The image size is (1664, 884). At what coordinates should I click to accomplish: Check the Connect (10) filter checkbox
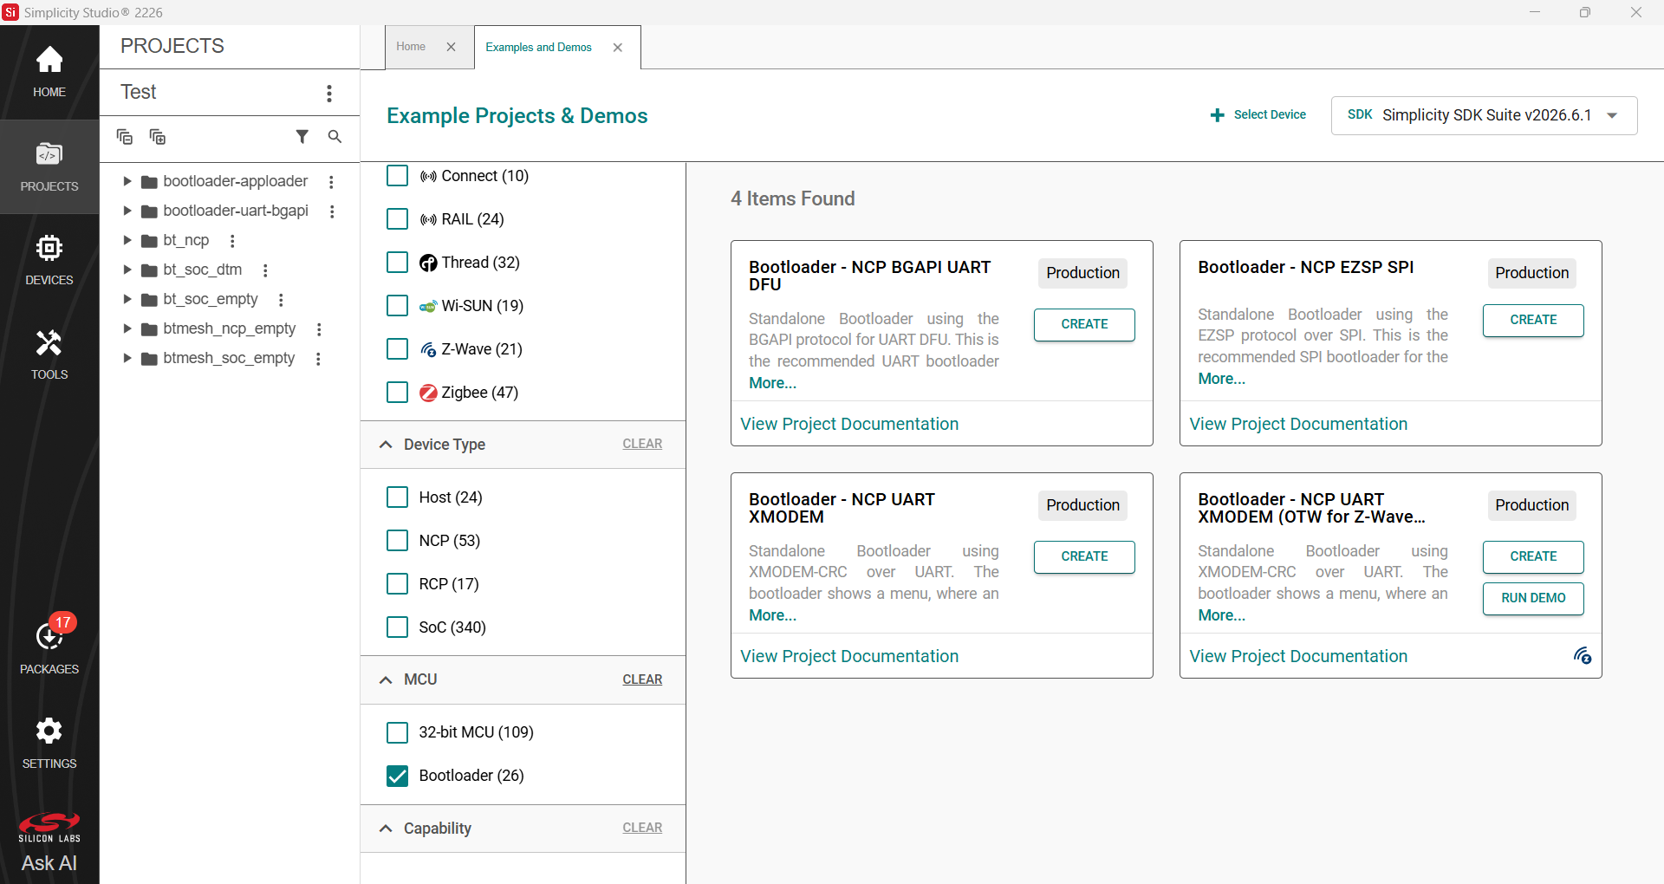tap(398, 176)
